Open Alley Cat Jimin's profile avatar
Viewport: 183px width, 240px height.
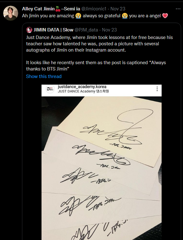pos(11,13)
